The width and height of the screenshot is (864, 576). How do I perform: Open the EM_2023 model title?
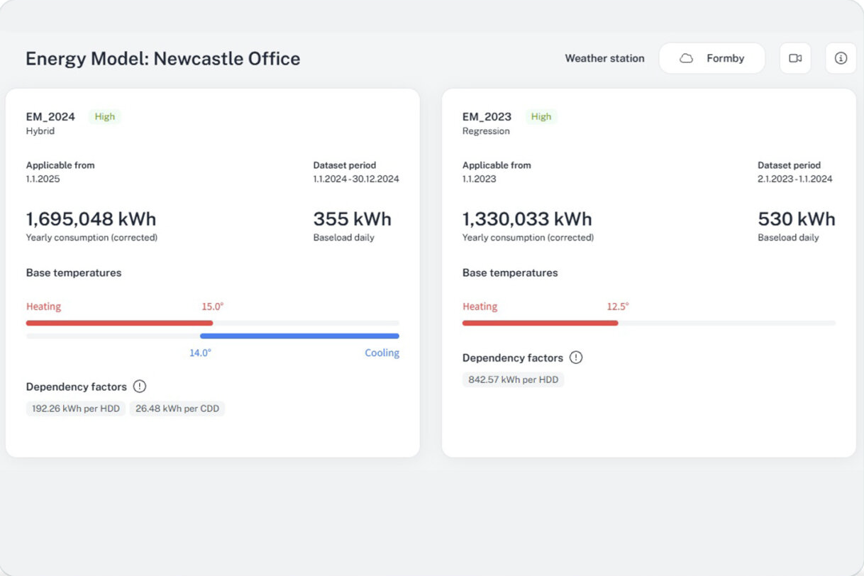(x=487, y=116)
